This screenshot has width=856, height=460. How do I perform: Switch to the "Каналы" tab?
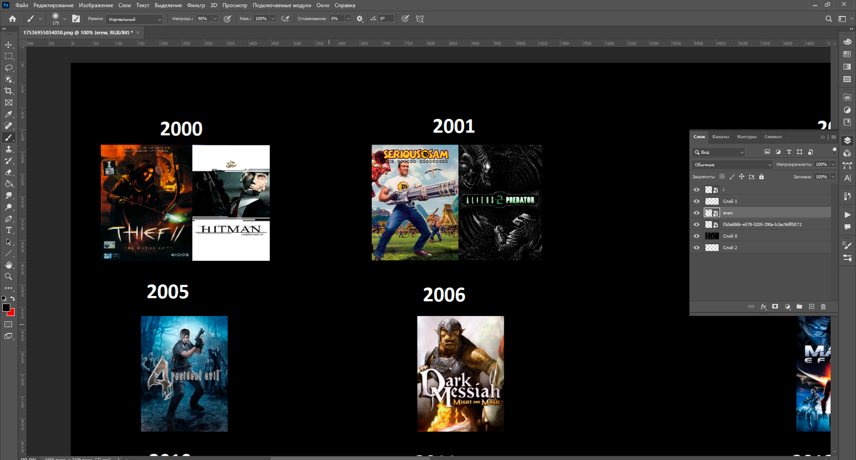pyautogui.click(x=720, y=137)
